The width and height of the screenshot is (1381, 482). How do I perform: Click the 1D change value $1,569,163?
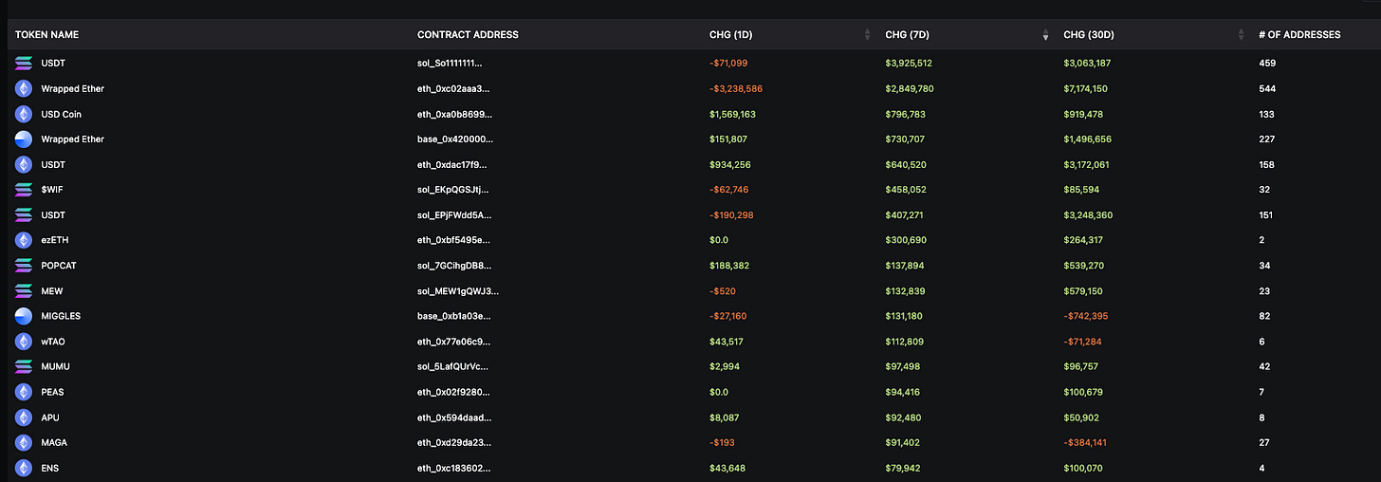click(732, 114)
